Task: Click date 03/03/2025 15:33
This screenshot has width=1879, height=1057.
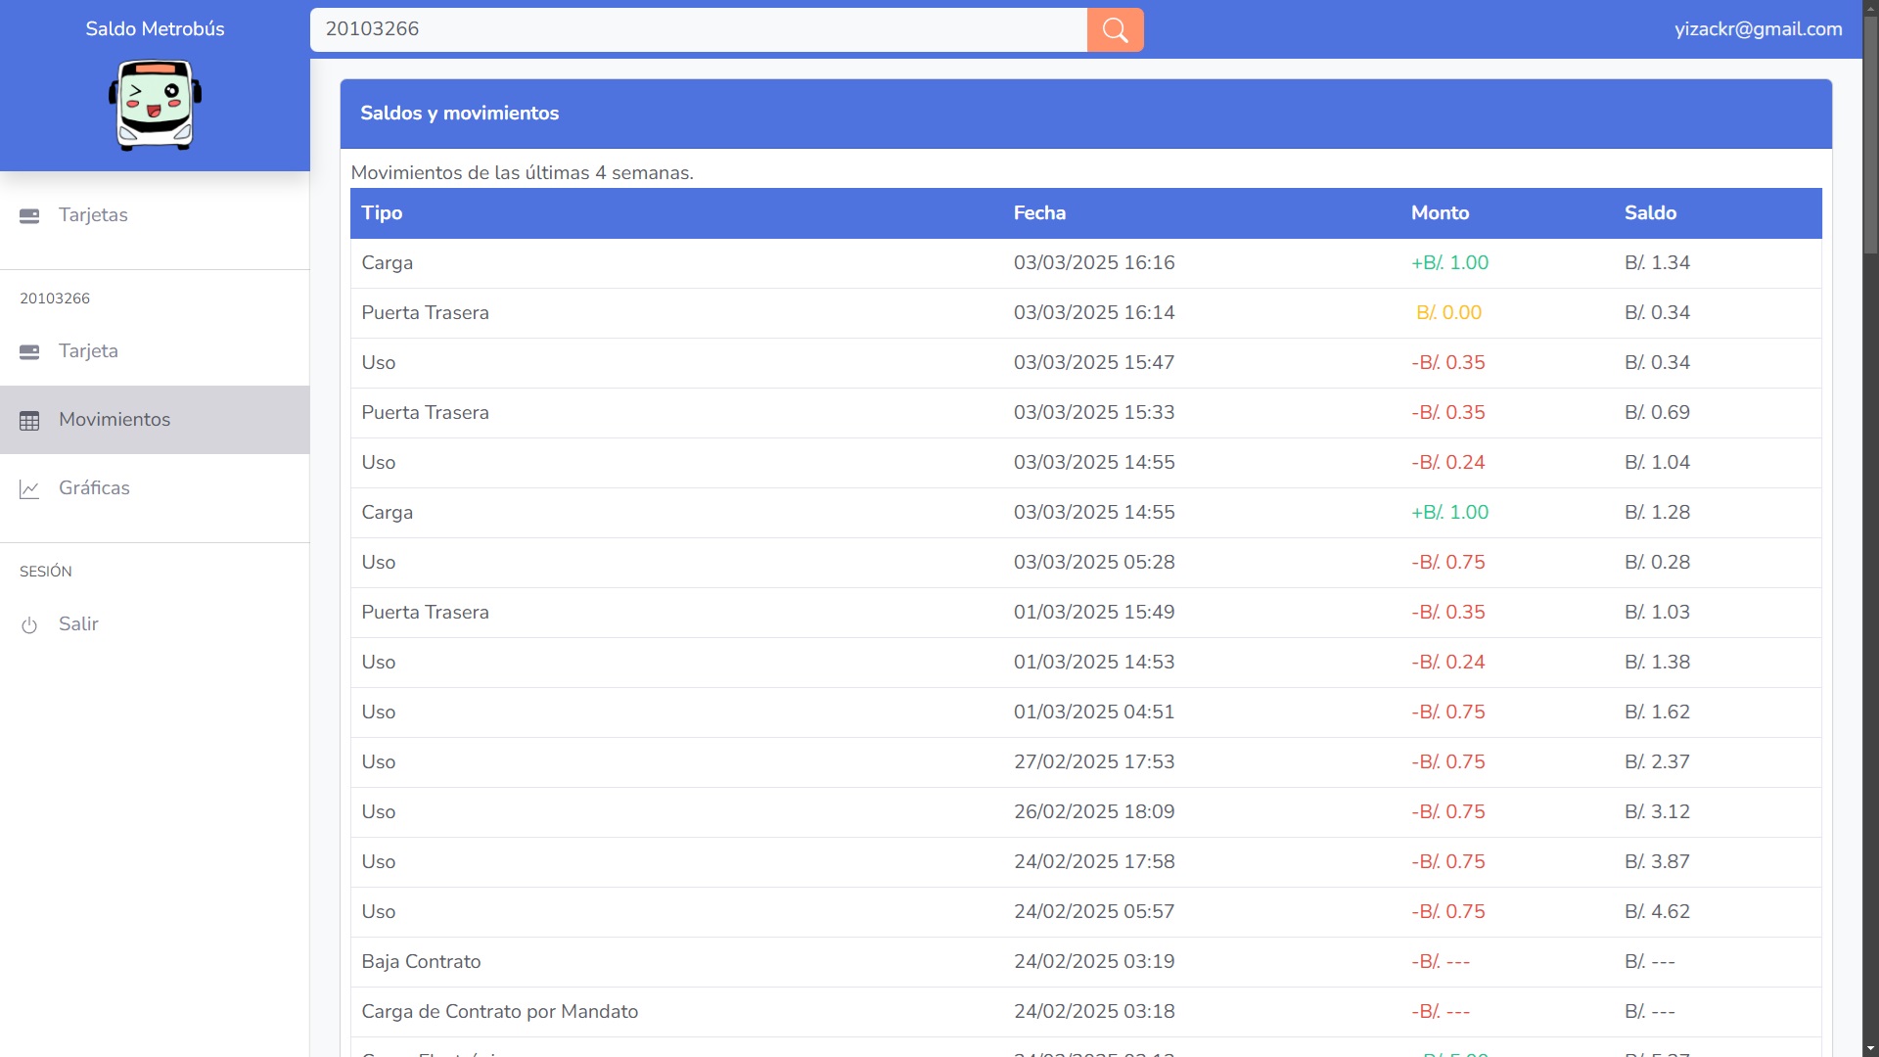Action: click(x=1094, y=412)
